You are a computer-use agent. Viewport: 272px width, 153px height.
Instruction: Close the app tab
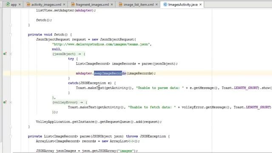coord(20,5)
